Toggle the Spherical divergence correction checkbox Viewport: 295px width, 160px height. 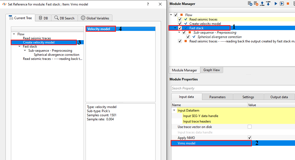coord(188,37)
